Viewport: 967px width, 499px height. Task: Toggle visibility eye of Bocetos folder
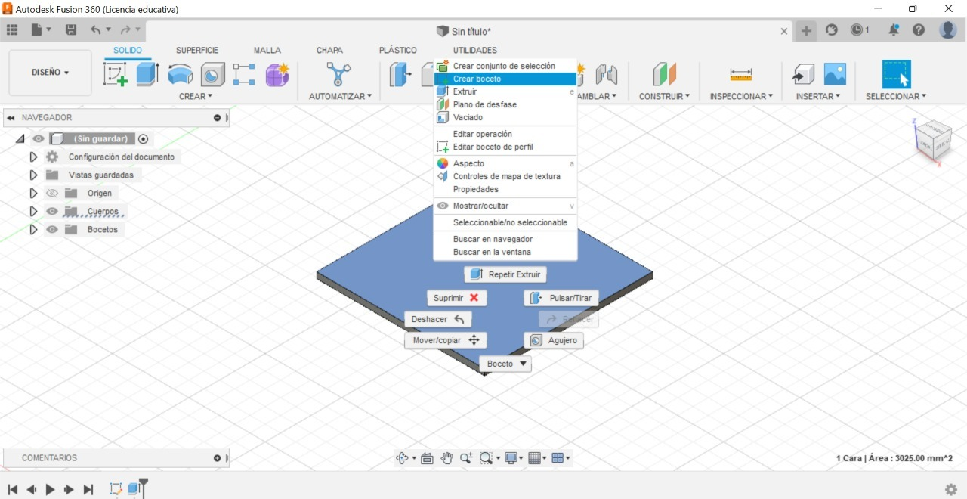click(x=52, y=229)
